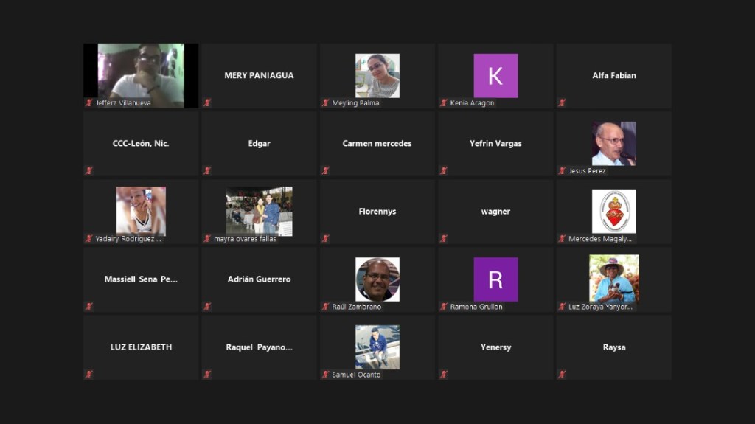Click the Adrián Guerrero name tile
755x424 pixels.
(259, 279)
